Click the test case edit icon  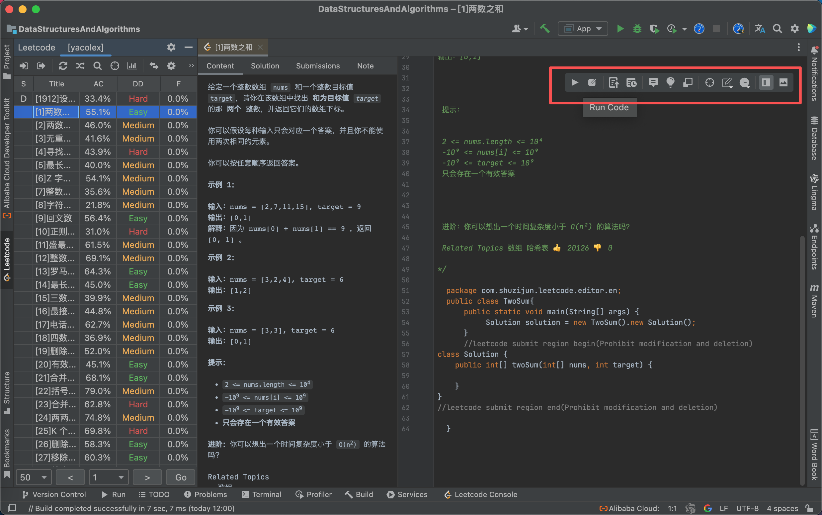pyautogui.click(x=592, y=82)
